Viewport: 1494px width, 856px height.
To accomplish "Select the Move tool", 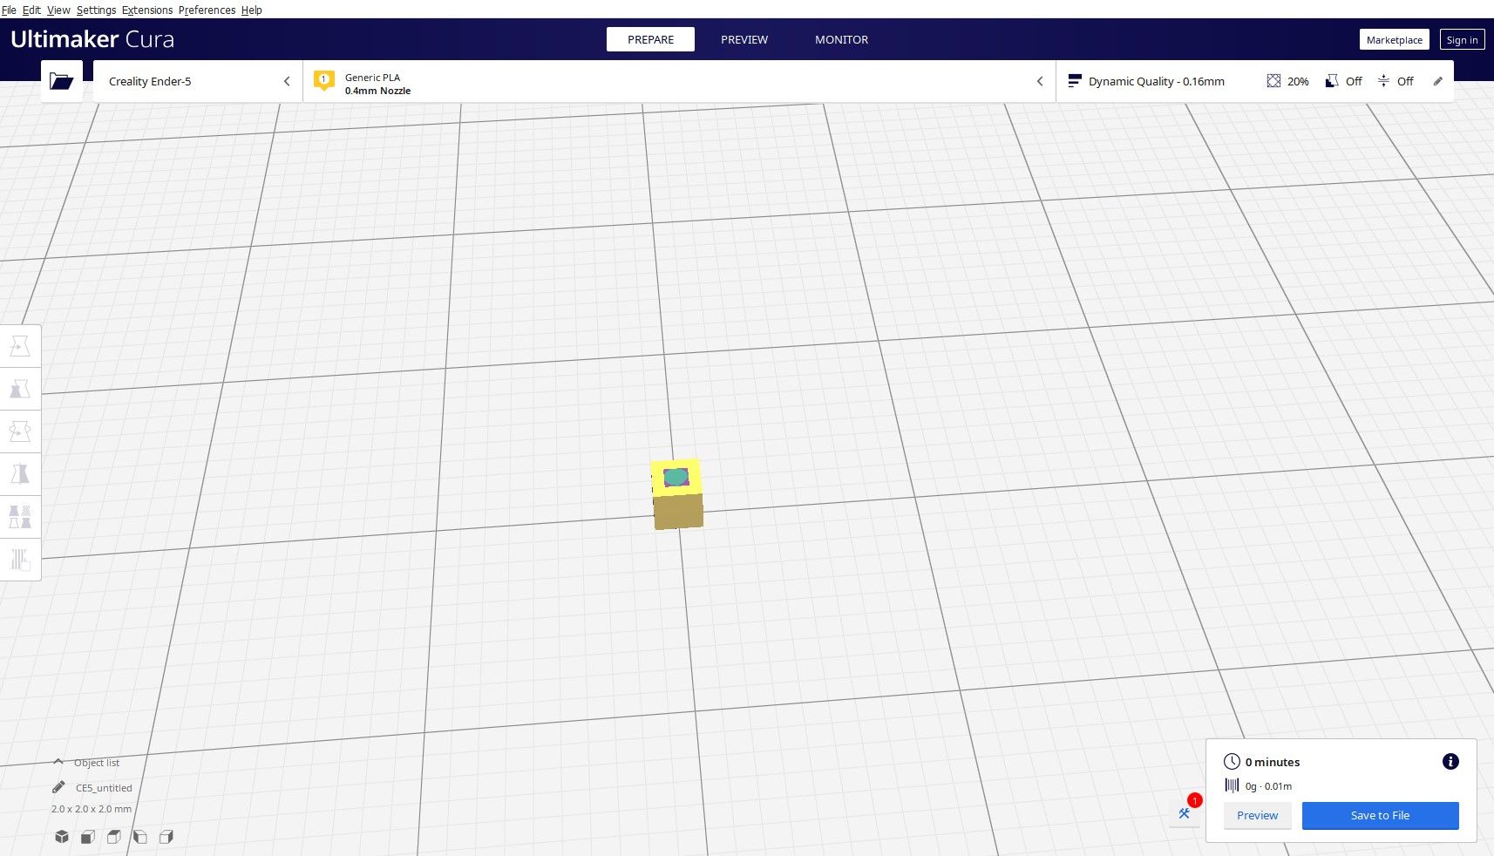I will pyautogui.click(x=19, y=345).
